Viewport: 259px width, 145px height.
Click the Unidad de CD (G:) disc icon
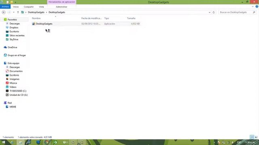tap(7, 95)
